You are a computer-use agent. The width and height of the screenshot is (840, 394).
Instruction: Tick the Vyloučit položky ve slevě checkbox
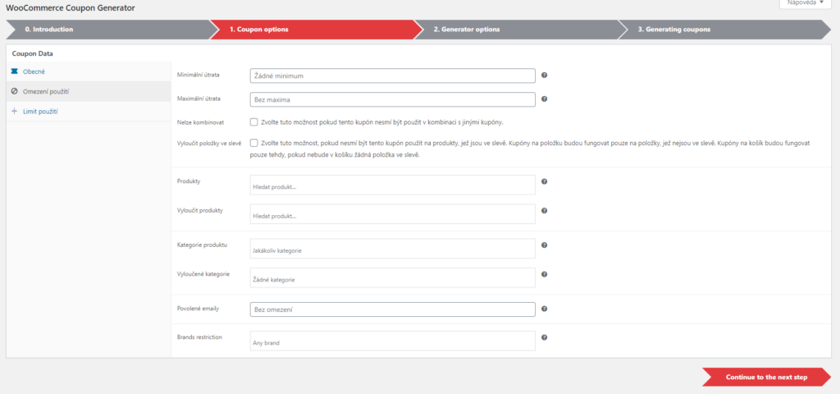click(254, 143)
